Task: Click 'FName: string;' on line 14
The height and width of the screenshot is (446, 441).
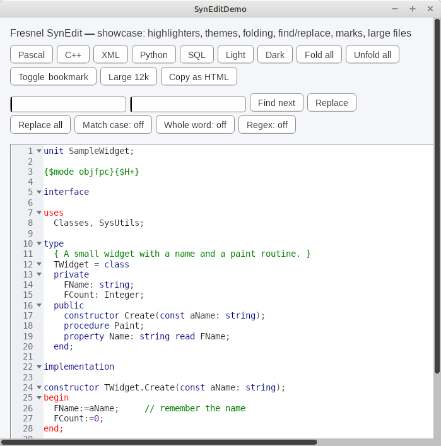Action: [x=98, y=285]
